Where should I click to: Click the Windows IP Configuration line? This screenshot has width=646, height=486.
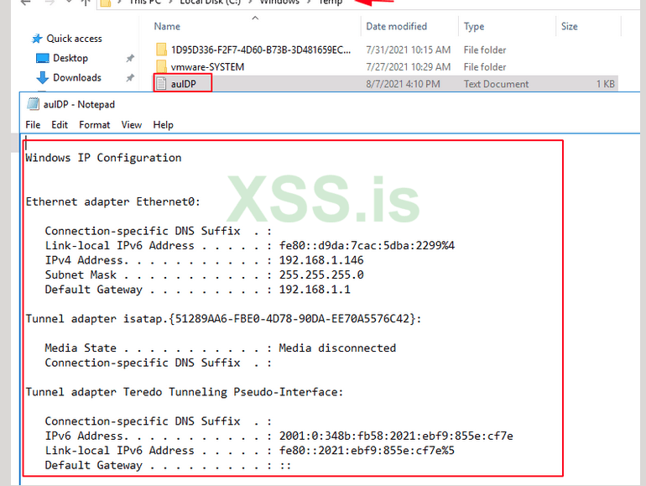tap(103, 158)
